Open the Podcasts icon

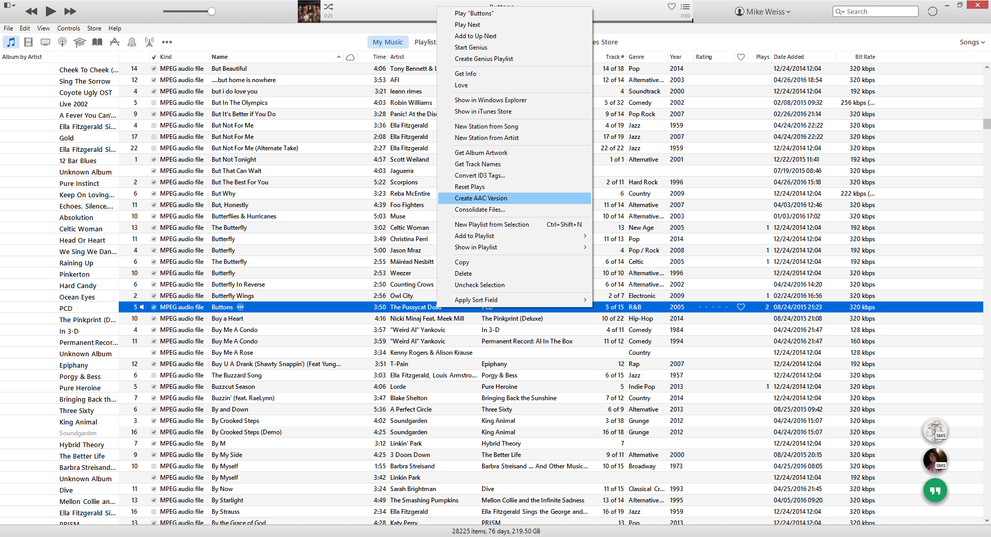pos(62,42)
